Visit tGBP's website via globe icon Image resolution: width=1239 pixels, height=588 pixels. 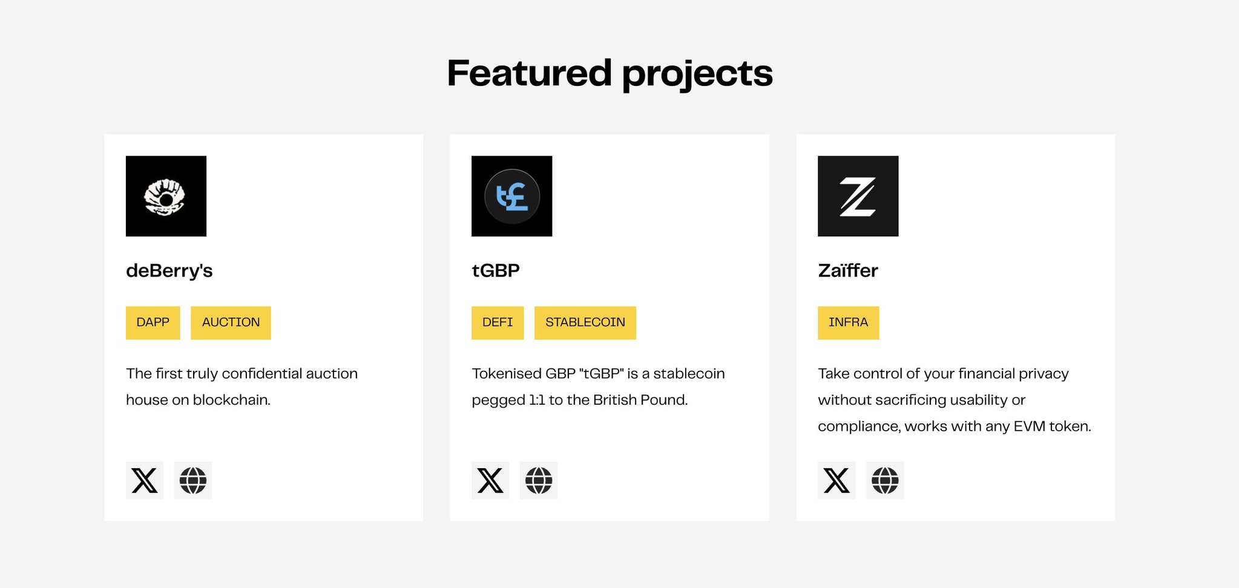click(x=539, y=480)
